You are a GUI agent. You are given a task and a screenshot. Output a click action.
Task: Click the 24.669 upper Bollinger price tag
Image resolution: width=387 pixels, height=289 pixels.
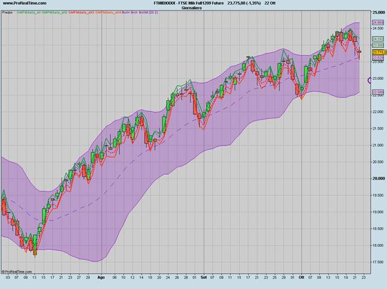point(378,23)
